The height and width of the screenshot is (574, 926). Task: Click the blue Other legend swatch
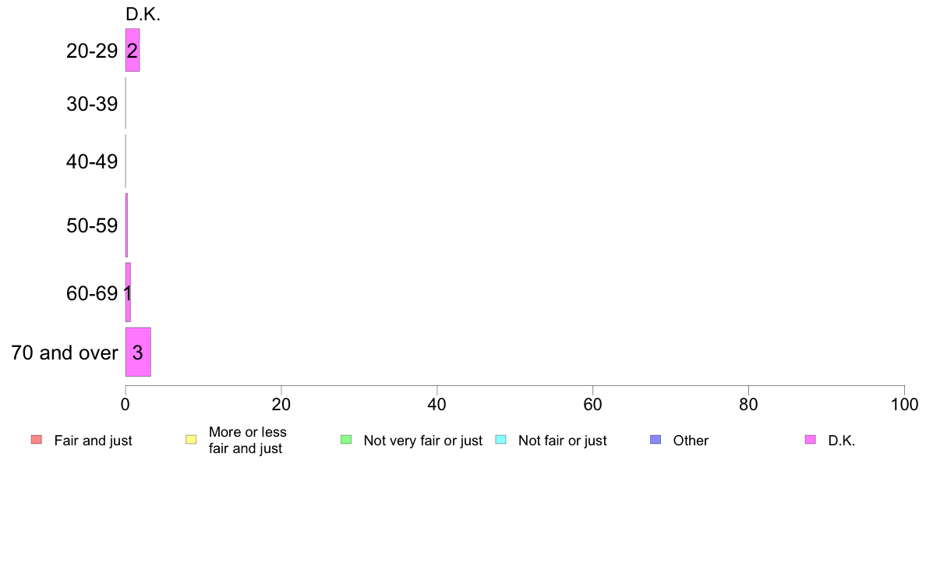tap(656, 440)
